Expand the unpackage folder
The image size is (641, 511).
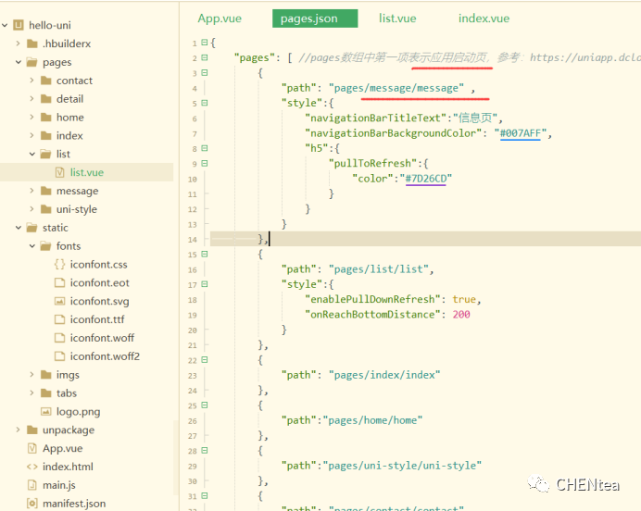tap(19, 430)
